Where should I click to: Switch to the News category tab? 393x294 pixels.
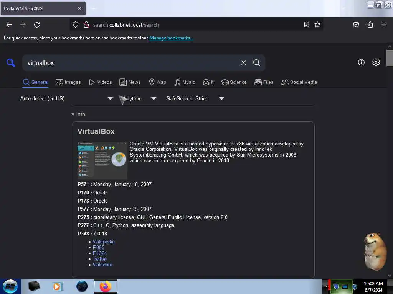130,82
